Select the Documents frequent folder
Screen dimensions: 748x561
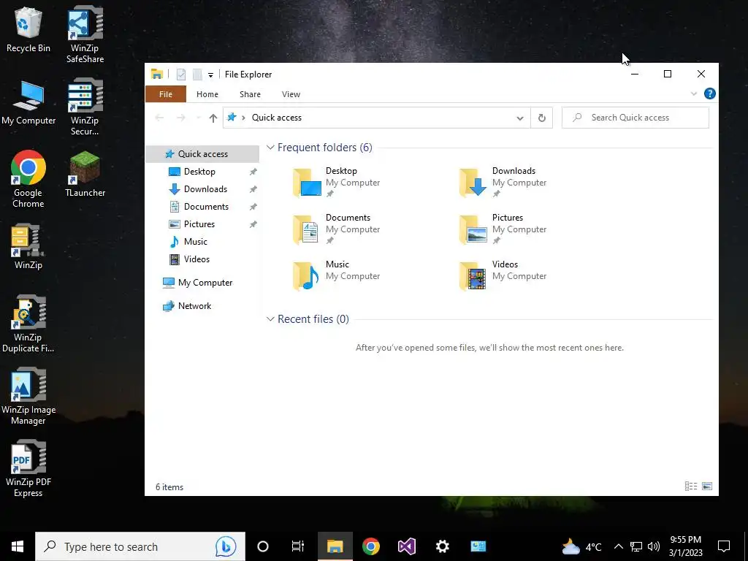(337, 229)
